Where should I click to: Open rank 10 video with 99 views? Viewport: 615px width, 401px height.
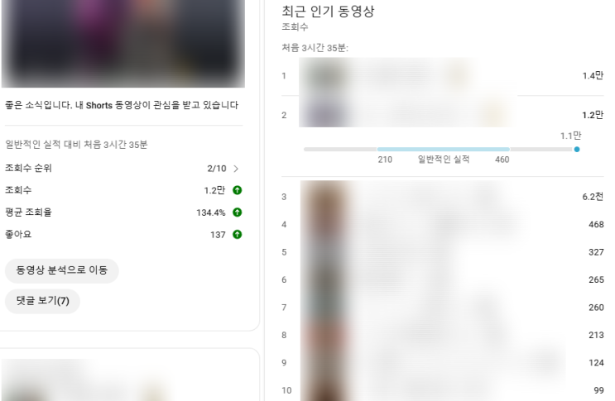[x=443, y=390]
